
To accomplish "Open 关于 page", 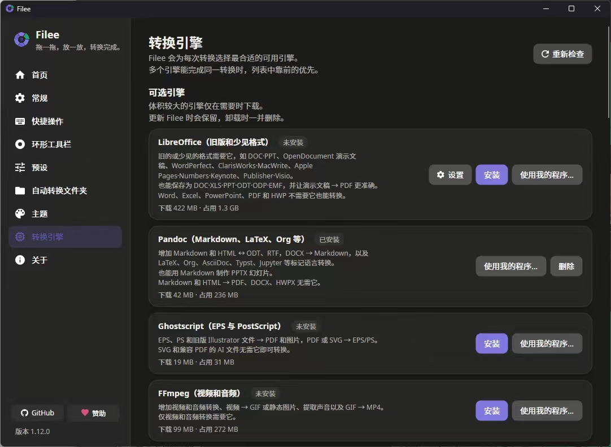I will click(66, 260).
